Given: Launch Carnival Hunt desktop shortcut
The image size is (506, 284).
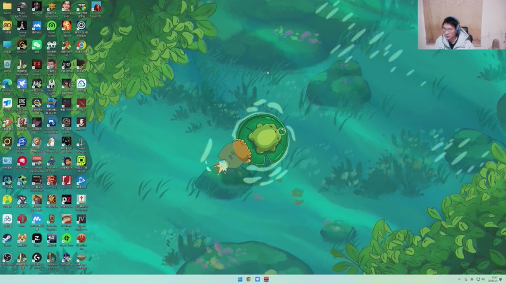Looking at the screenshot, I should coord(22,25).
